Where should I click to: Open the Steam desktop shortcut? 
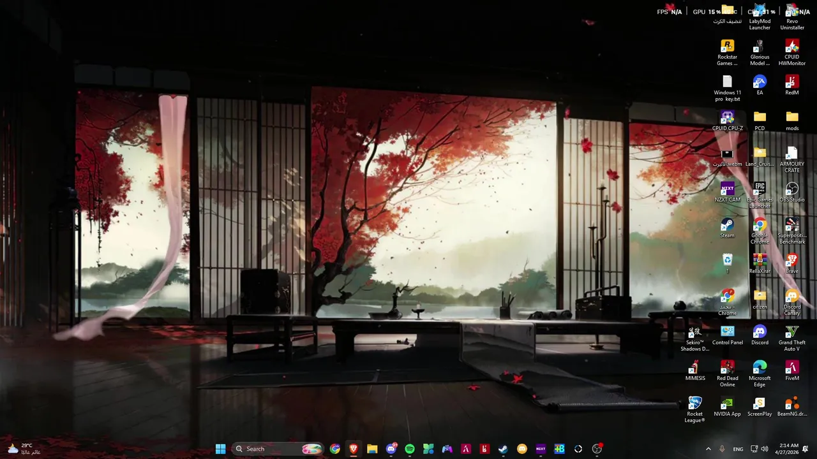pyautogui.click(x=727, y=228)
